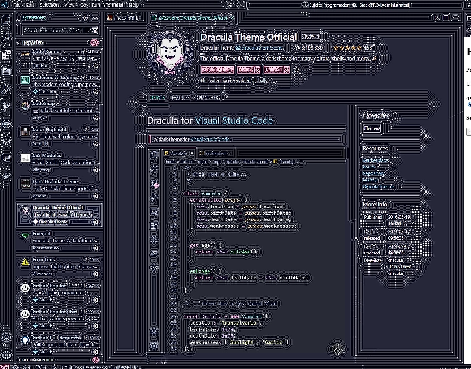Click the Run triangle in editor title bar
Screen dimensions: 471x369
436,18
